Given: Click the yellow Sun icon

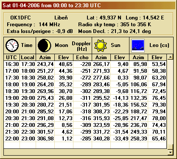Looking at the screenshot, I should coord(101,46).
